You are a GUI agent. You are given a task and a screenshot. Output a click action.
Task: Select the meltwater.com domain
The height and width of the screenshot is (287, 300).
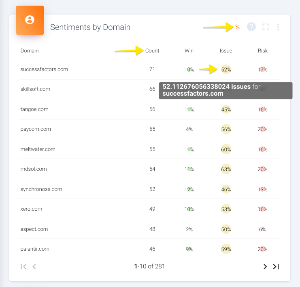point(38,149)
